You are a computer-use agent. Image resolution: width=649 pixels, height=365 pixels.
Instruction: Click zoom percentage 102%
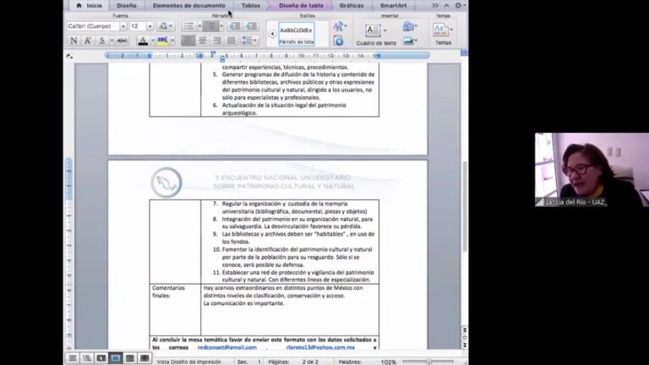pyautogui.click(x=388, y=362)
